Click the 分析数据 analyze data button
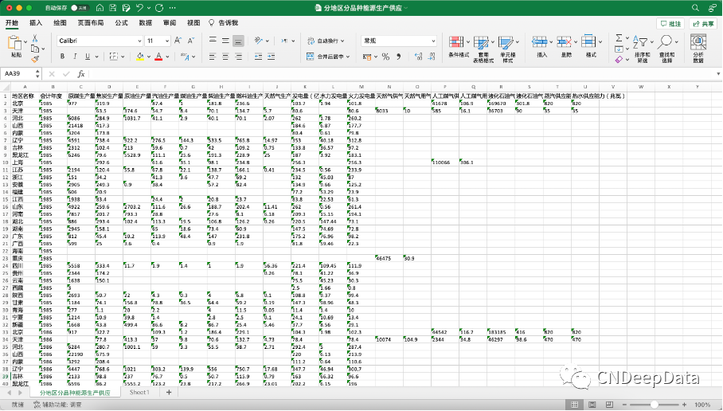Screen dimensions: 723x411 tap(698, 49)
